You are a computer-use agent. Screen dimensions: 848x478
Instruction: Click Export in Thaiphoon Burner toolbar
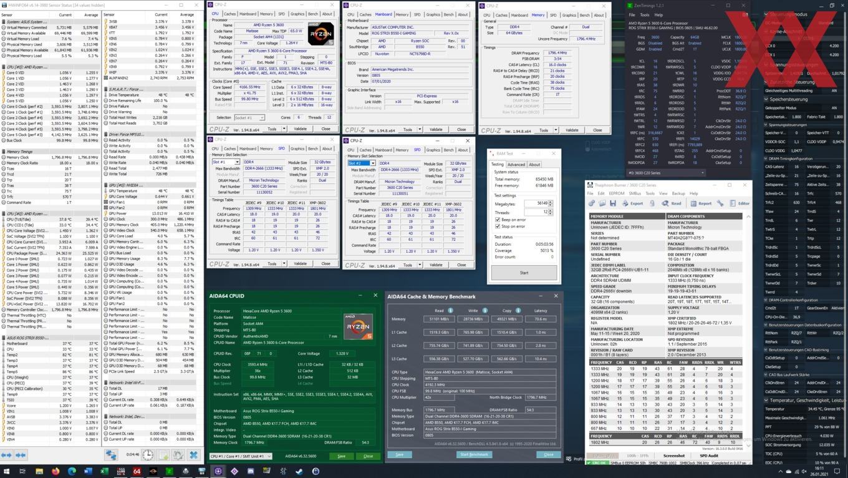633,203
